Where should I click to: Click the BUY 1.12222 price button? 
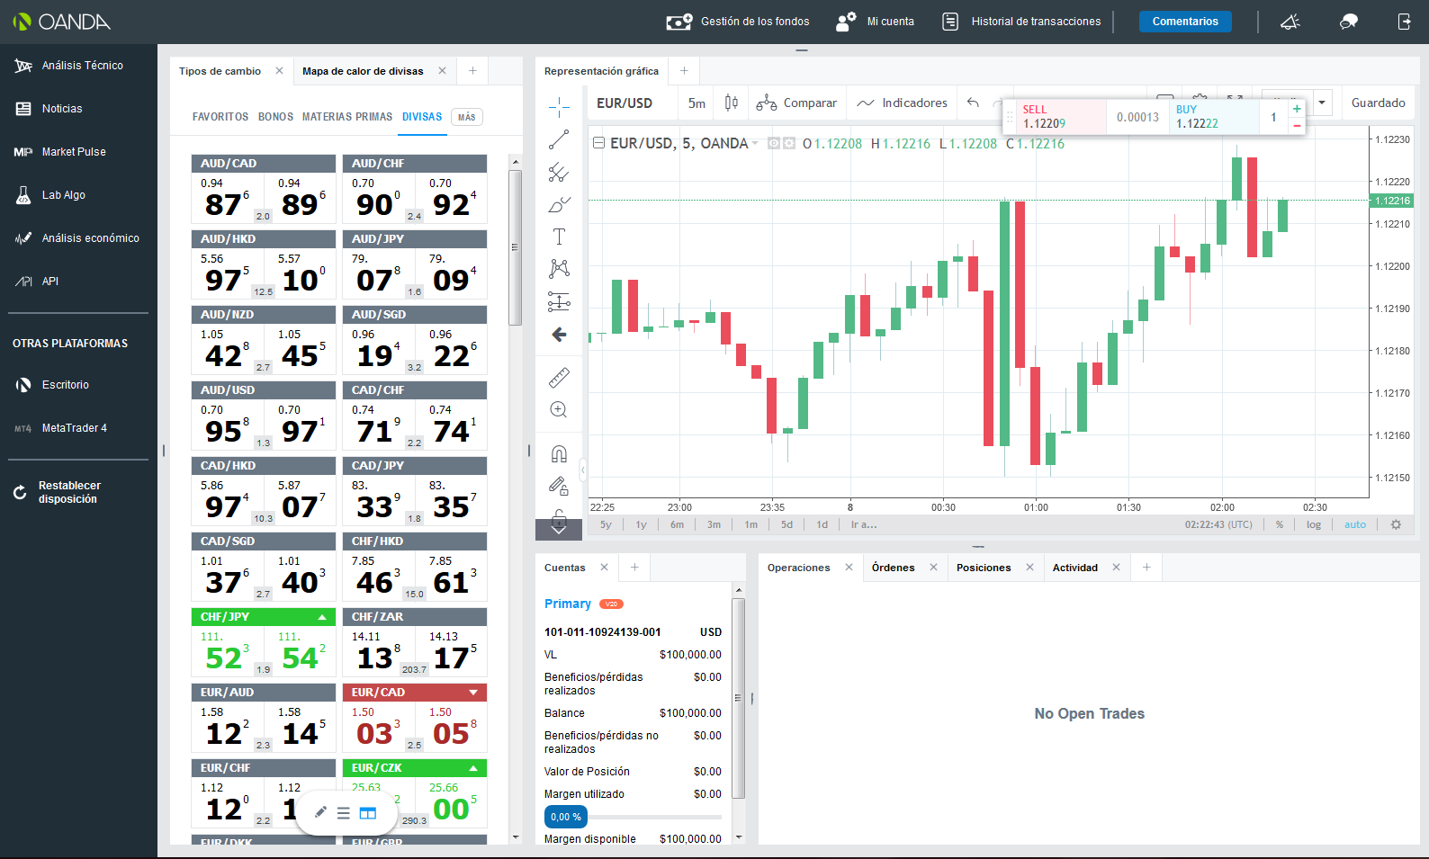click(x=1215, y=117)
